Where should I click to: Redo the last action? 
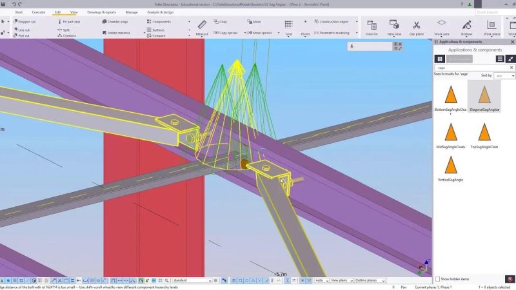(x=20, y=5)
